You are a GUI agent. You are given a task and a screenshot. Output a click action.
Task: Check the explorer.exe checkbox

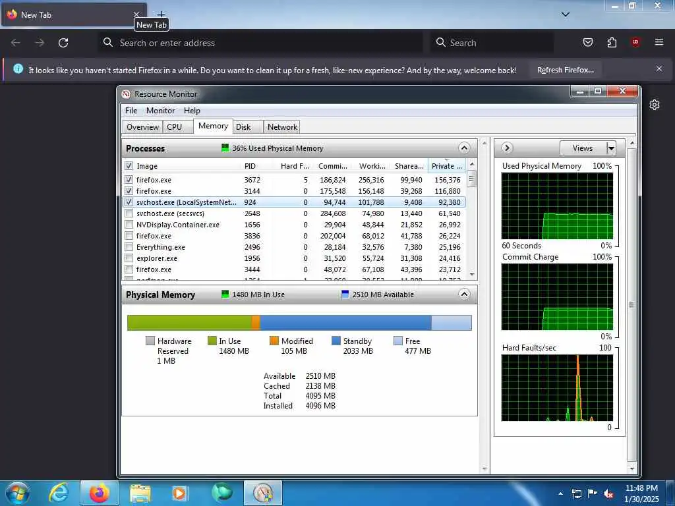(129, 258)
